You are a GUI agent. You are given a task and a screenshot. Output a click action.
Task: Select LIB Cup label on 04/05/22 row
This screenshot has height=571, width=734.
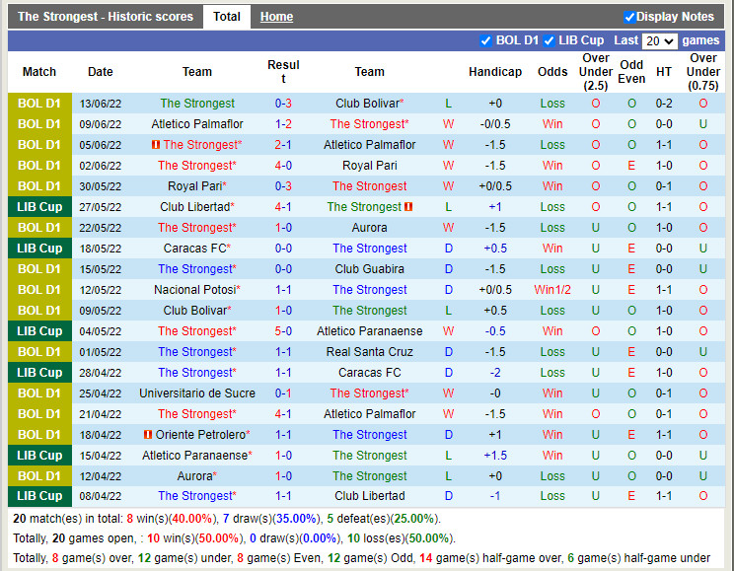[39, 331]
